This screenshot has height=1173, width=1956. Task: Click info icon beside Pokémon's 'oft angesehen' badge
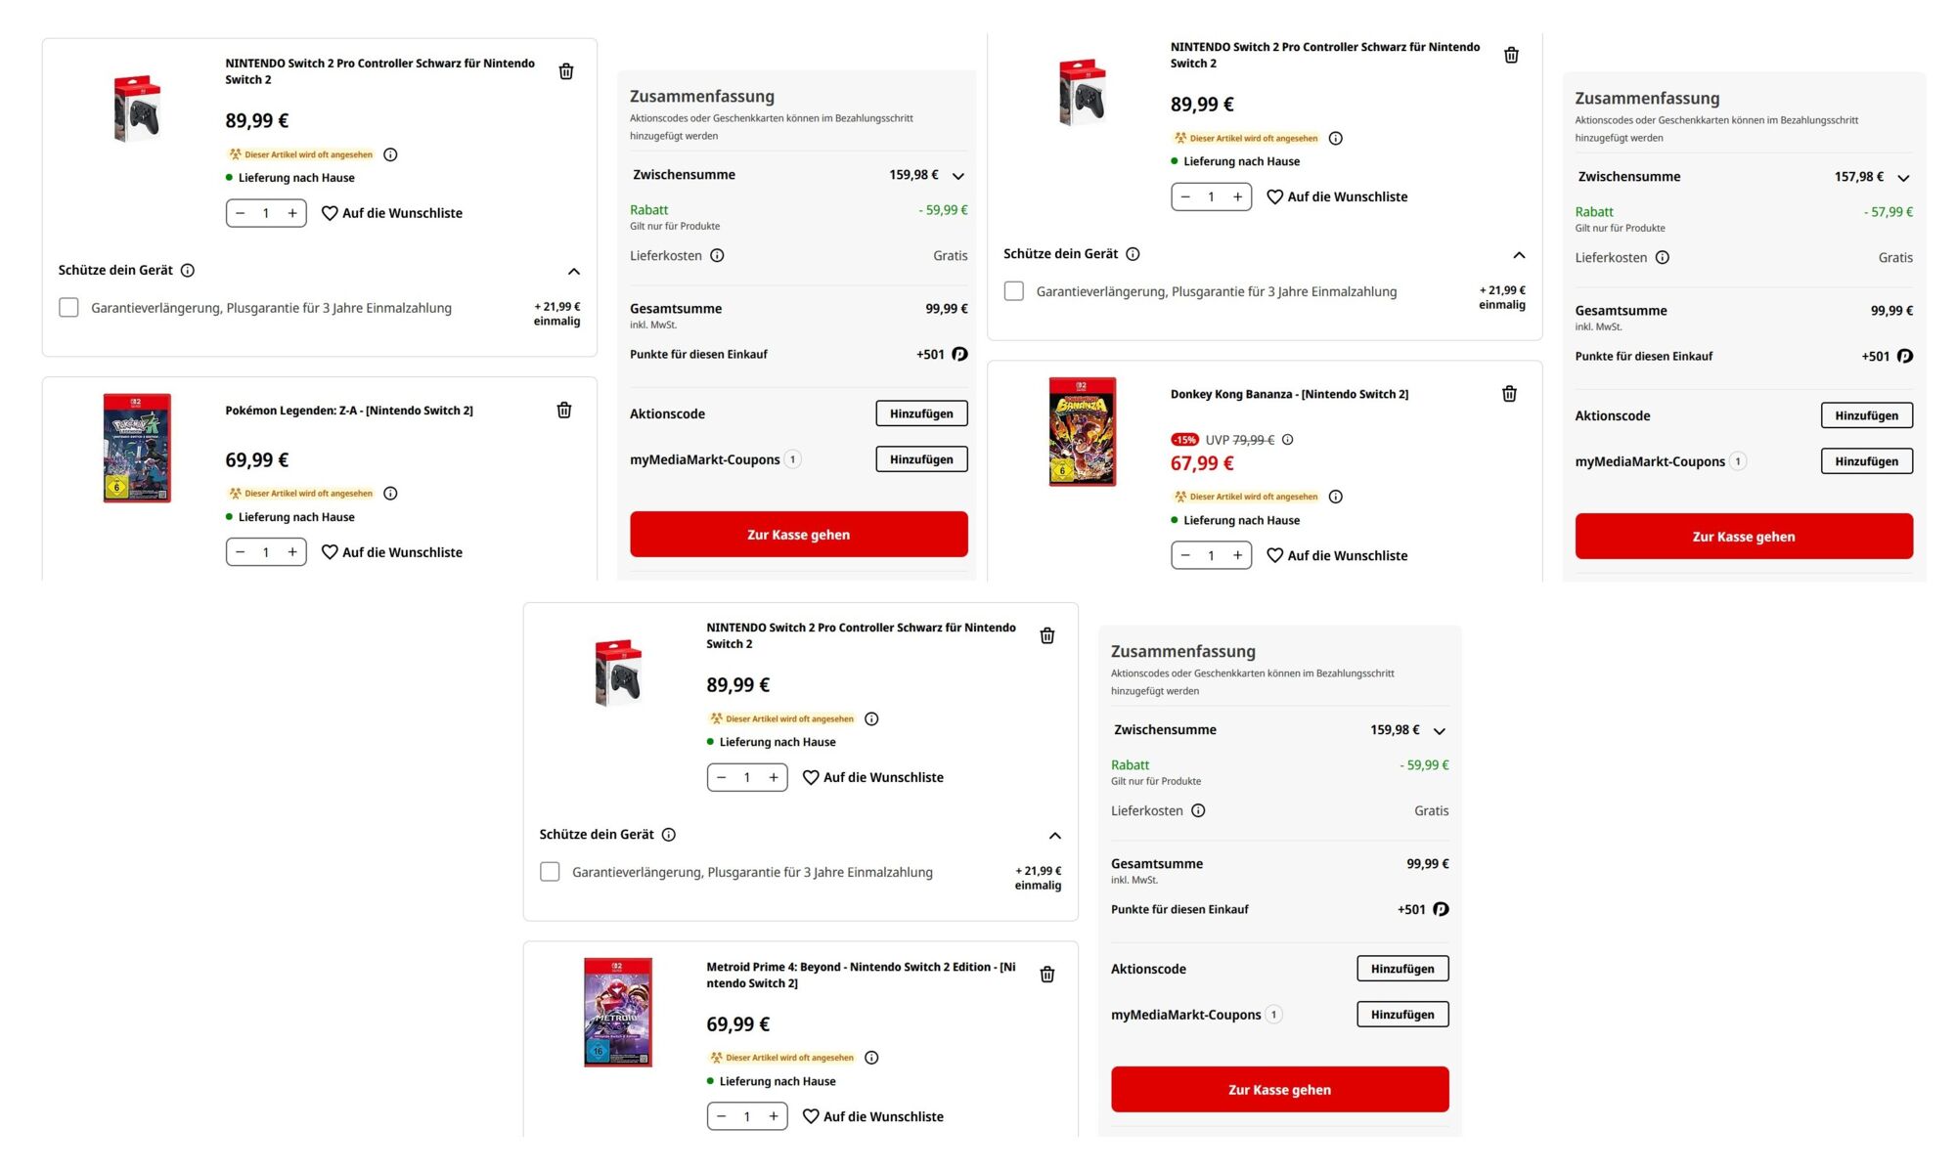(x=390, y=494)
